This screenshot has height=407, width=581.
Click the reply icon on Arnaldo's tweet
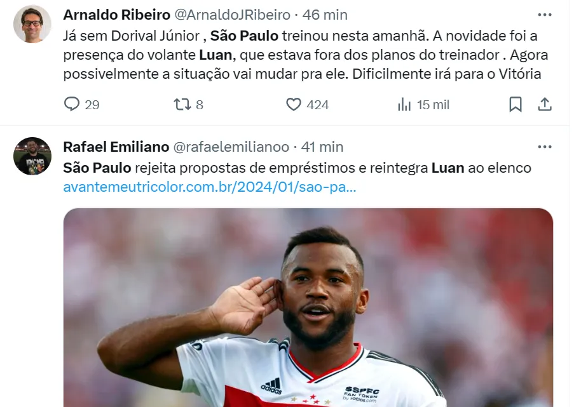point(72,104)
